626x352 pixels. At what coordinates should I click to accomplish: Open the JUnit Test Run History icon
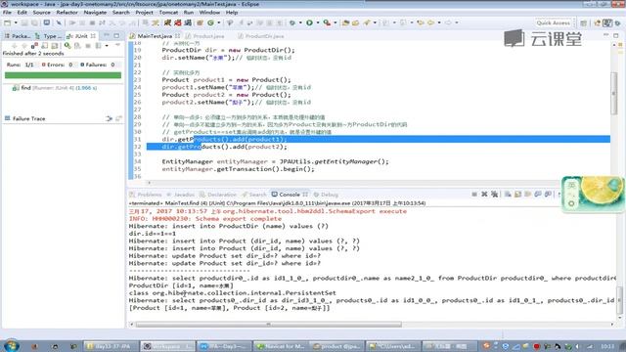[98, 46]
